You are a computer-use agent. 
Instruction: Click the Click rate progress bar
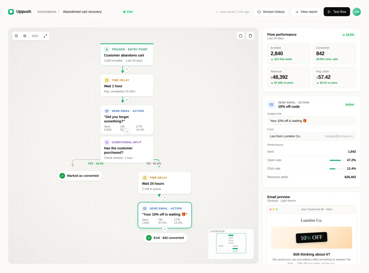click(337, 169)
